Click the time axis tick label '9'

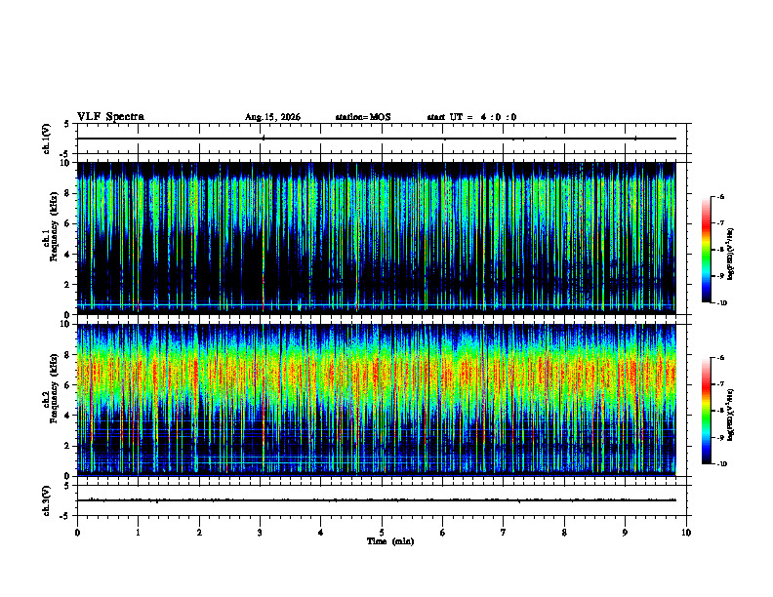click(625, 533)
